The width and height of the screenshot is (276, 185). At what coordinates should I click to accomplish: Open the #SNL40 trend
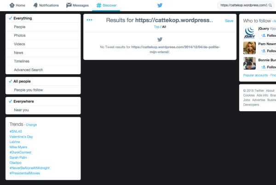pos(16,131)
